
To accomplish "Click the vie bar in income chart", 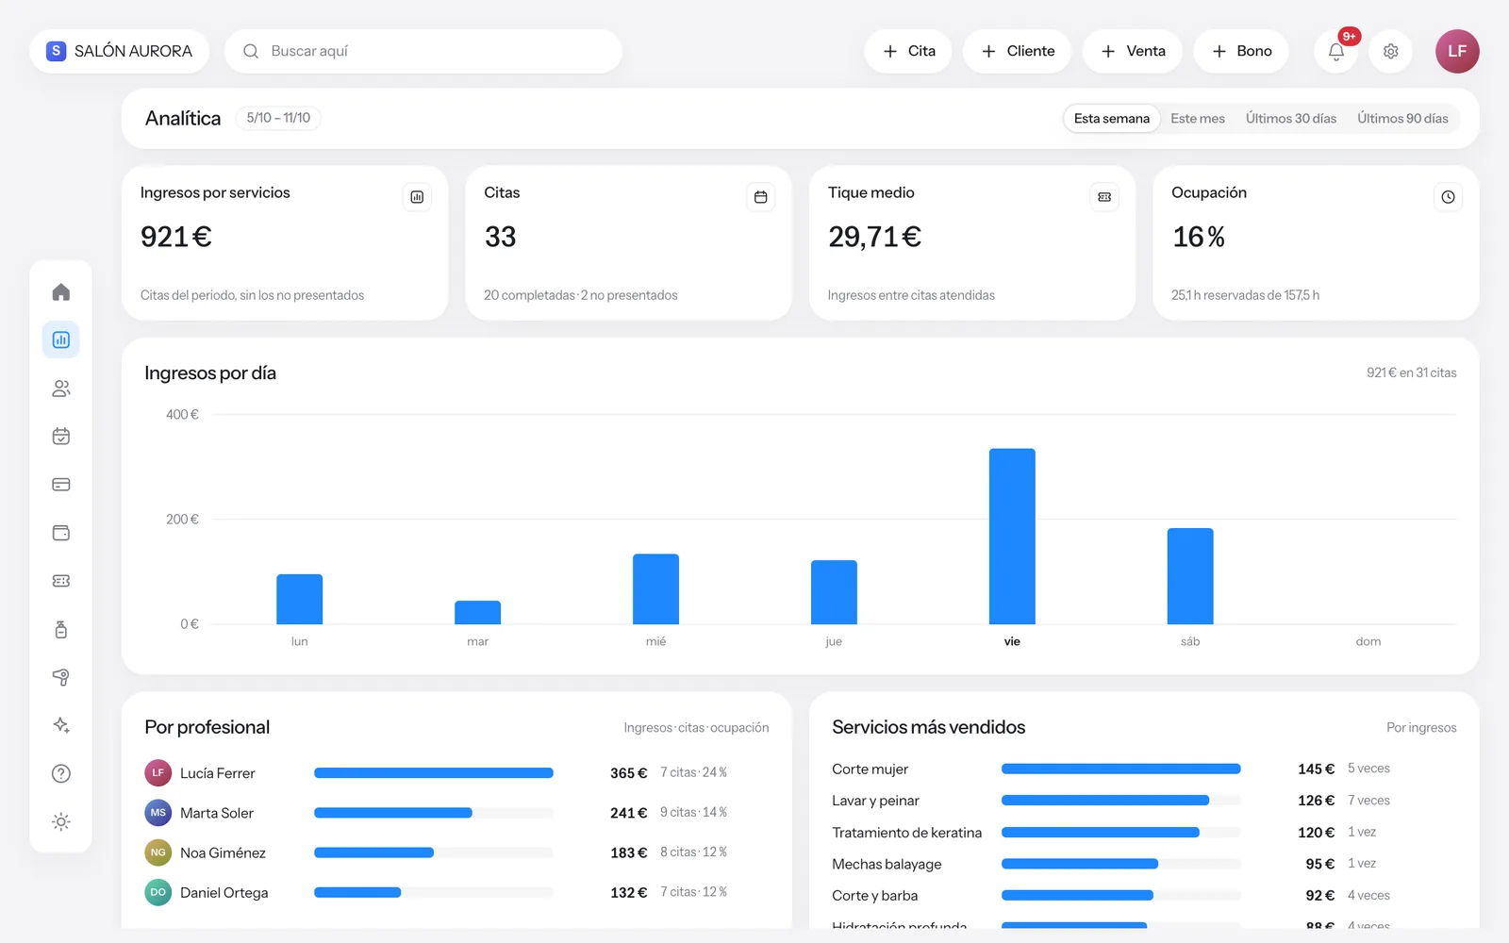I will (x=1012, y=537).
